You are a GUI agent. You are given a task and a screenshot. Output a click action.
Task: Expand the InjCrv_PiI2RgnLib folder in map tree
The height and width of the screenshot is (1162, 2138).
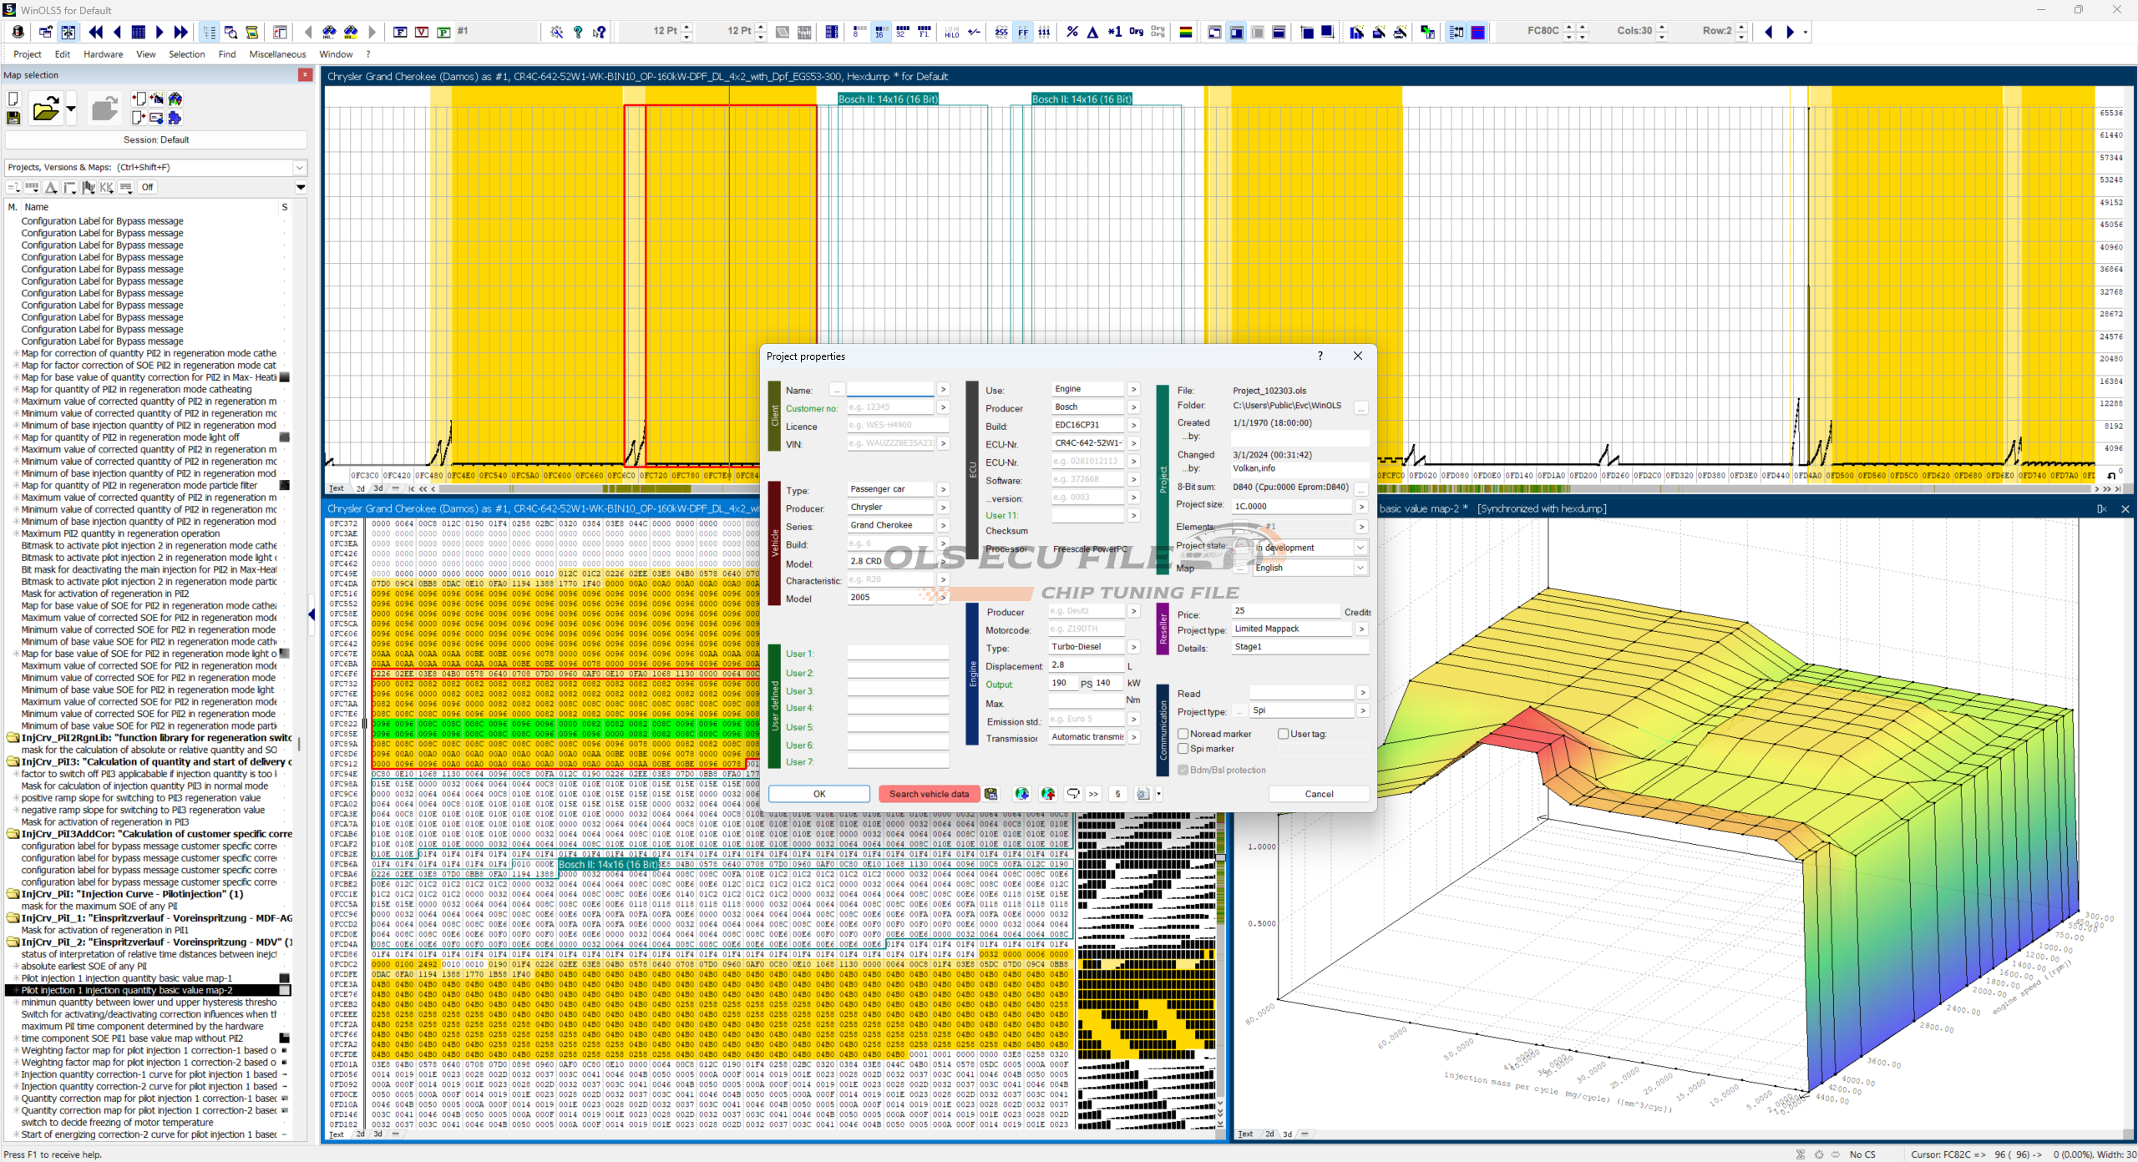(x=13, y=738)
